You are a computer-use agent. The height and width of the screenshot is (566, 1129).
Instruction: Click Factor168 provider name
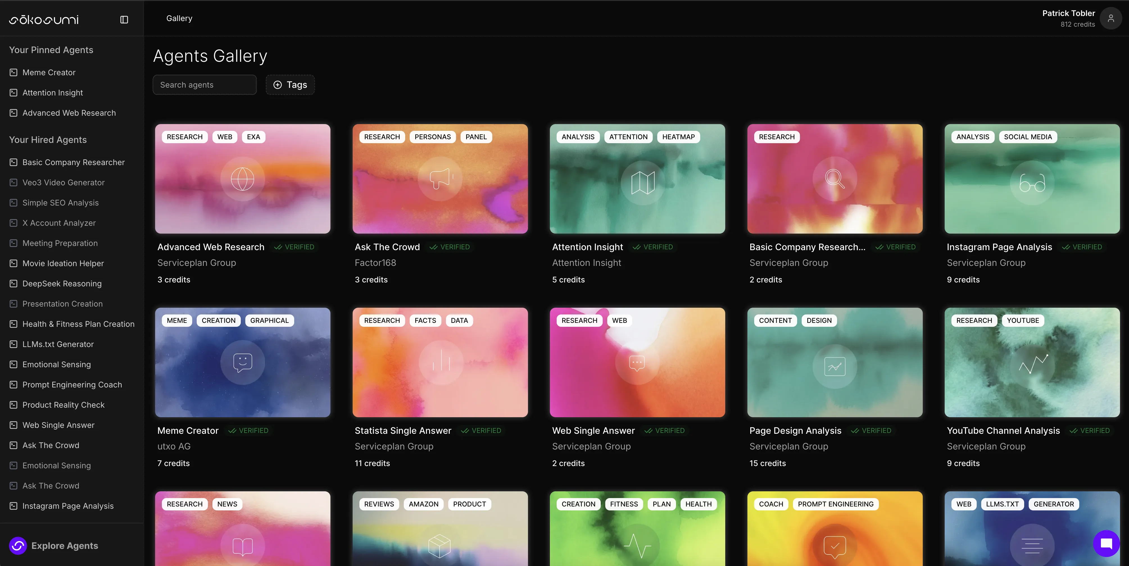click(375, 263)
